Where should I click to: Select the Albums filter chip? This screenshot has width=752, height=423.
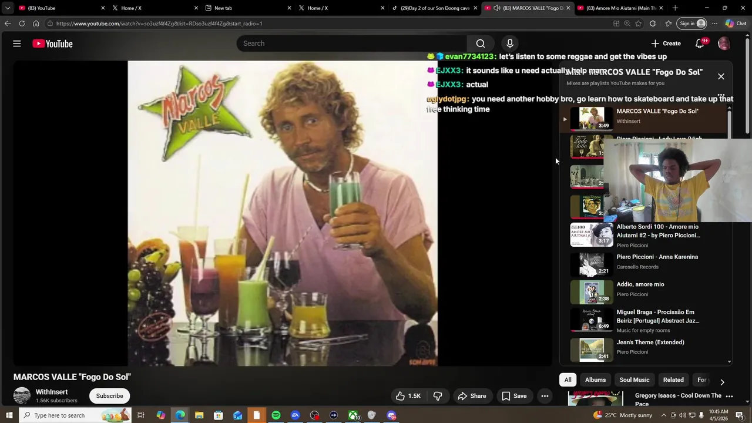click(595, 380)
